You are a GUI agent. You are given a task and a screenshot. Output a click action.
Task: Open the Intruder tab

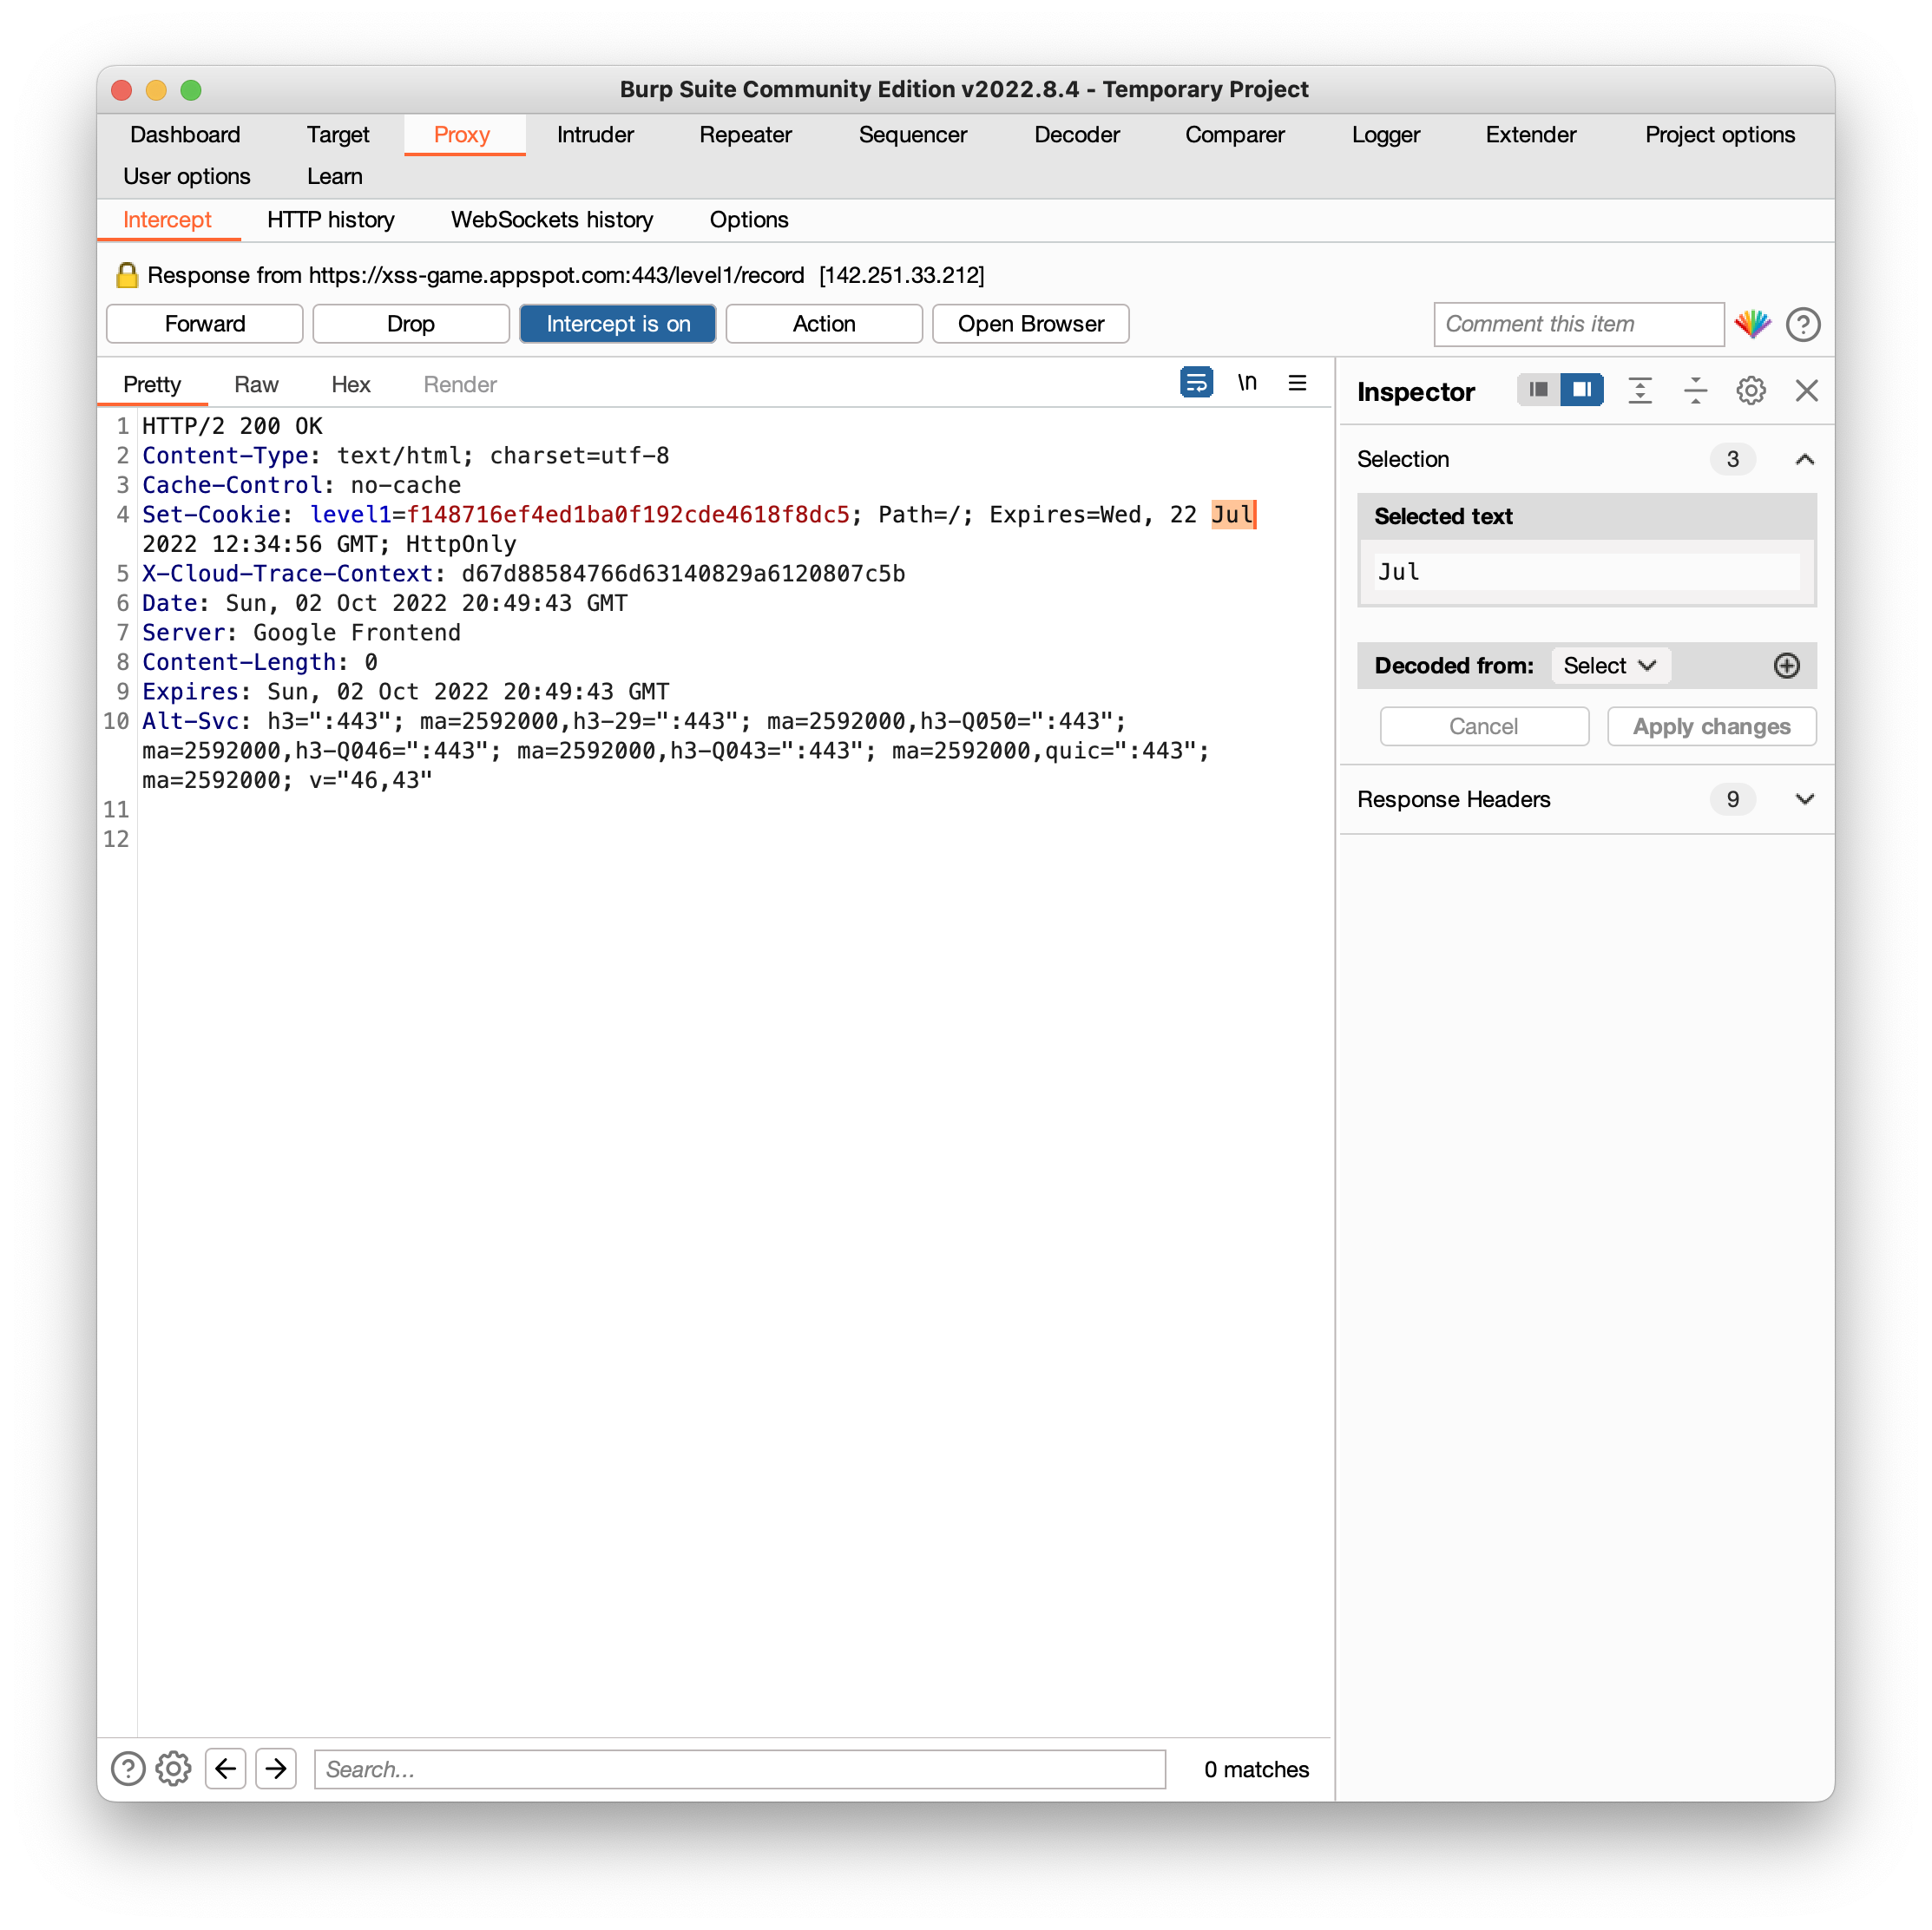(595, 135)
